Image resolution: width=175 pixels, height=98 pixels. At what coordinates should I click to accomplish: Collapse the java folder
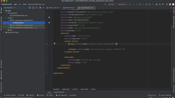[6, 18]
